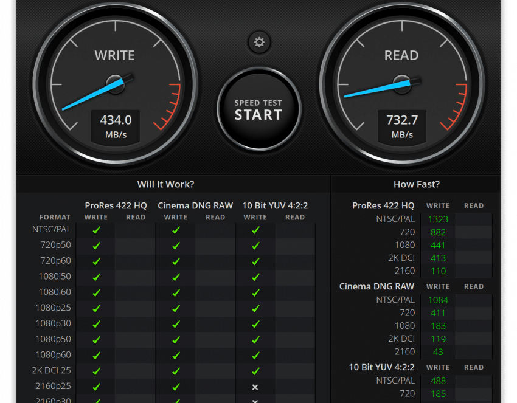Click 10 Bit YUV write checkmark for 1080i50
The width and height of the screenshot is (517, 403).
(255, 277)
